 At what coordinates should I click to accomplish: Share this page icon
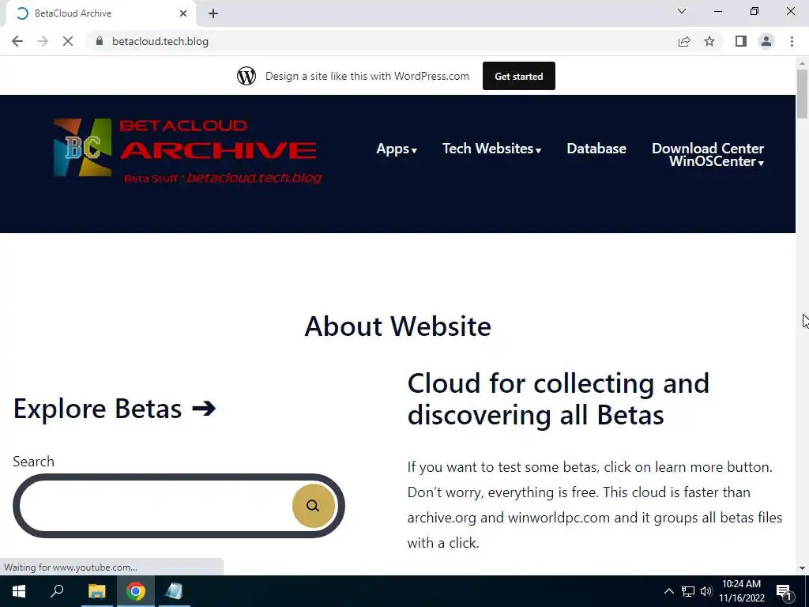pyautogui.click(x=684, y=41)
